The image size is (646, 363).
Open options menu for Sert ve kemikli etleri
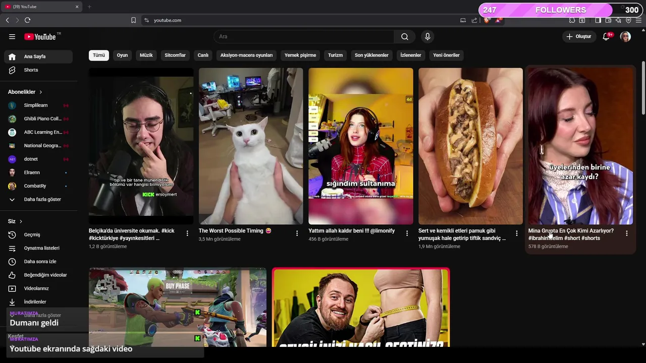click(516, 233)
